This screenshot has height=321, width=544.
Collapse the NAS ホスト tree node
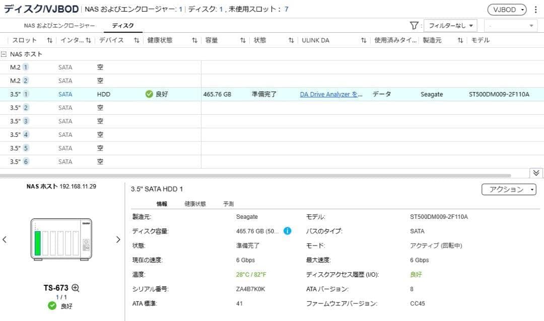click(4, 54)
